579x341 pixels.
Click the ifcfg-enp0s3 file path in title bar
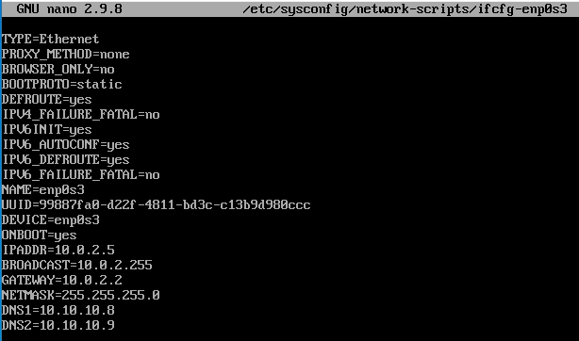click(405, 8)
